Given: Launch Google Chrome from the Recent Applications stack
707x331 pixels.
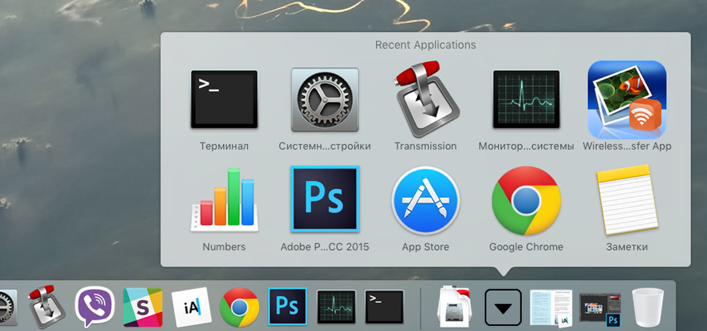Looking at the screenshot, I should (526, 200).
